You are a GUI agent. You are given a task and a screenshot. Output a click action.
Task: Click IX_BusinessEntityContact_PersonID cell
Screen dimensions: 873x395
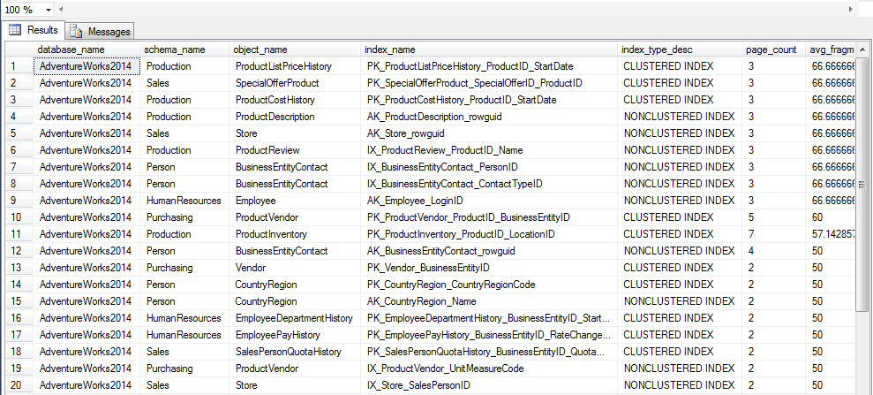(489, 167)
